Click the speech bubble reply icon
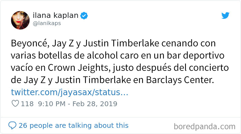The image size is (241, 134). [x=12, y=125]
